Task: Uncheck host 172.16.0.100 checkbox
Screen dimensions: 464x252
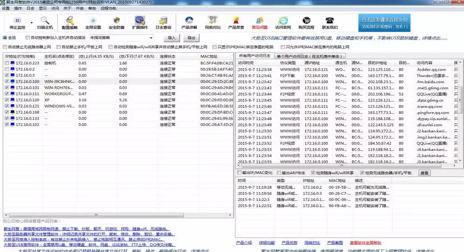Action: pyautogui.click(x=7, y=81)
